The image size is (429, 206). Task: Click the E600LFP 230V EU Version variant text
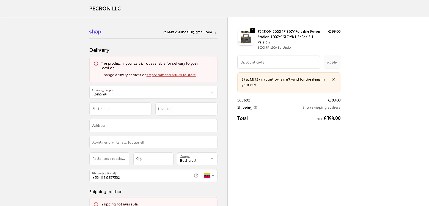275,48
